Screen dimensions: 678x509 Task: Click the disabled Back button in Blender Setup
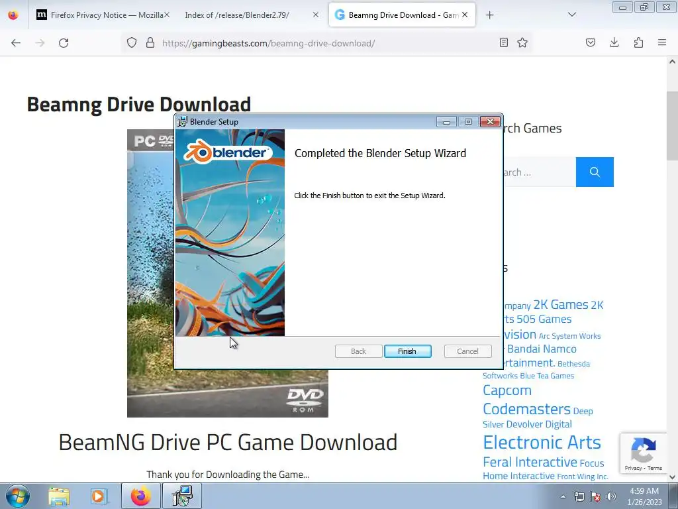pos(358,351)
